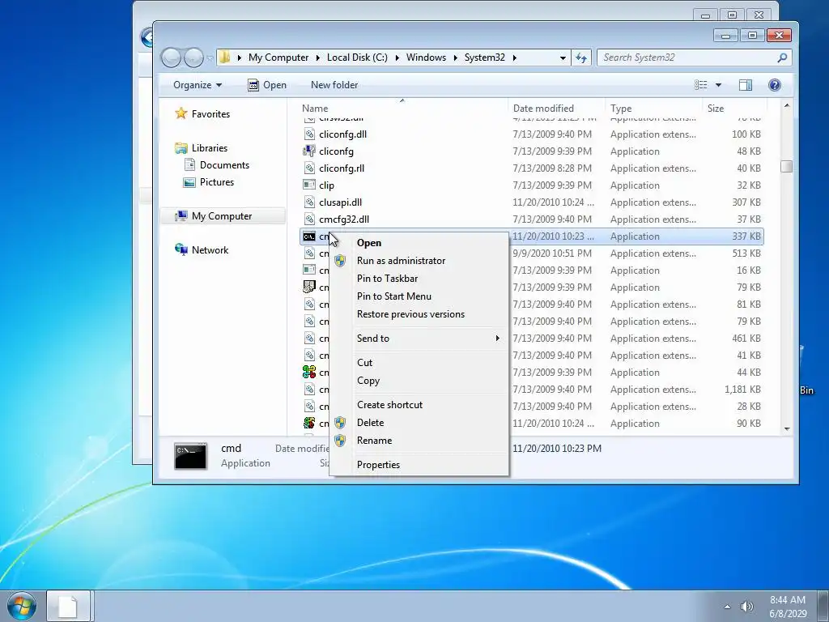Go to Windows in the address breadcrumb

click(x=426, y=58)
